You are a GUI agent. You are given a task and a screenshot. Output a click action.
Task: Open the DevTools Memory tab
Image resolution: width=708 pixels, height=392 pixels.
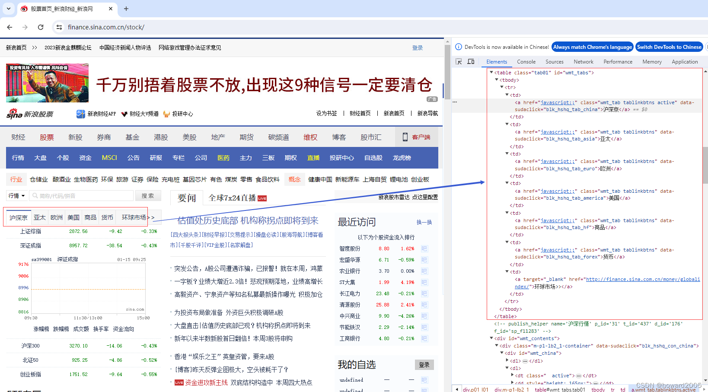(652, 62)
